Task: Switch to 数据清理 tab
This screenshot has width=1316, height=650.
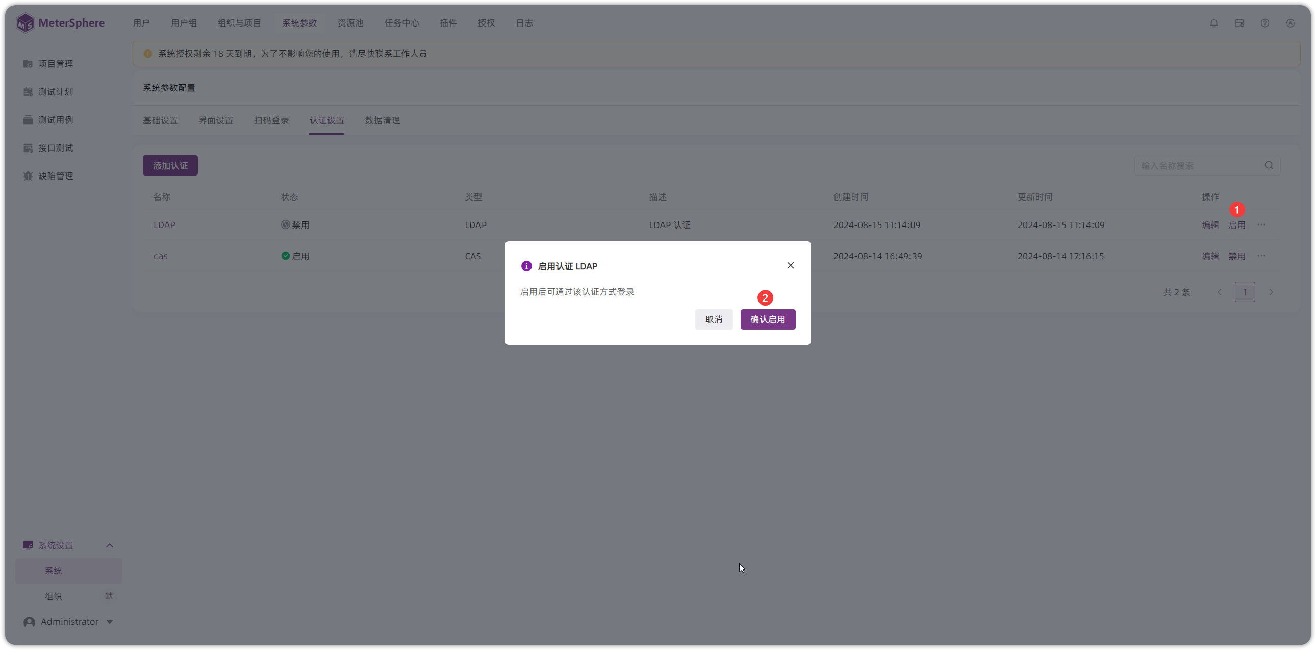Action: click(x=382, y=120)
